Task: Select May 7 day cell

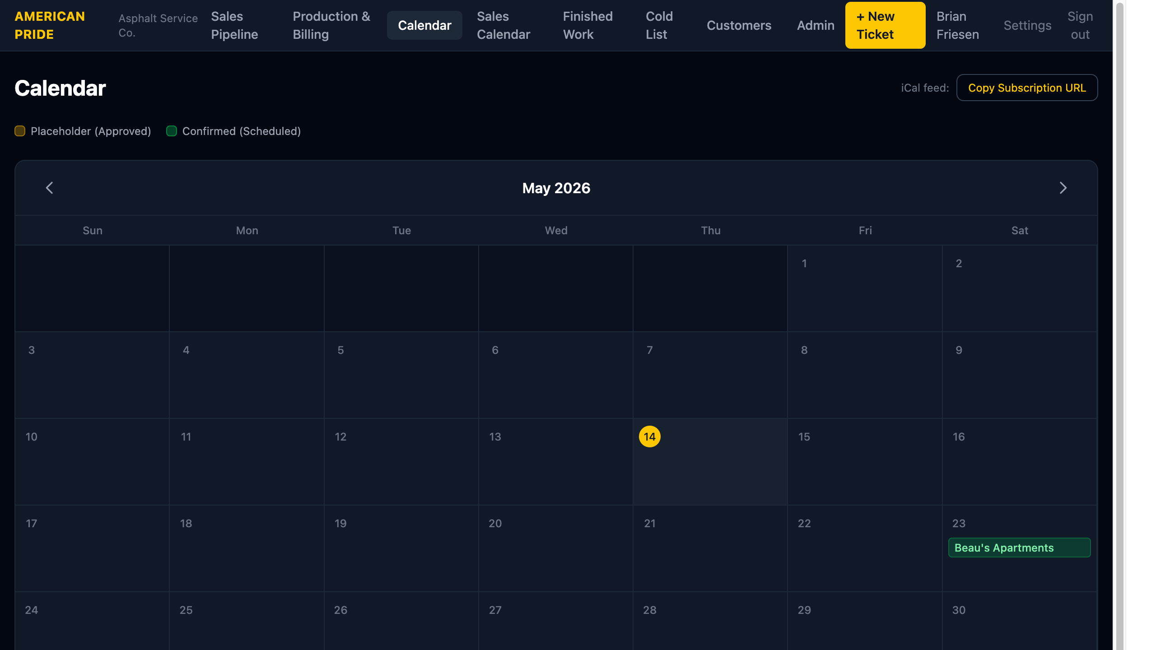Action: 710,375
